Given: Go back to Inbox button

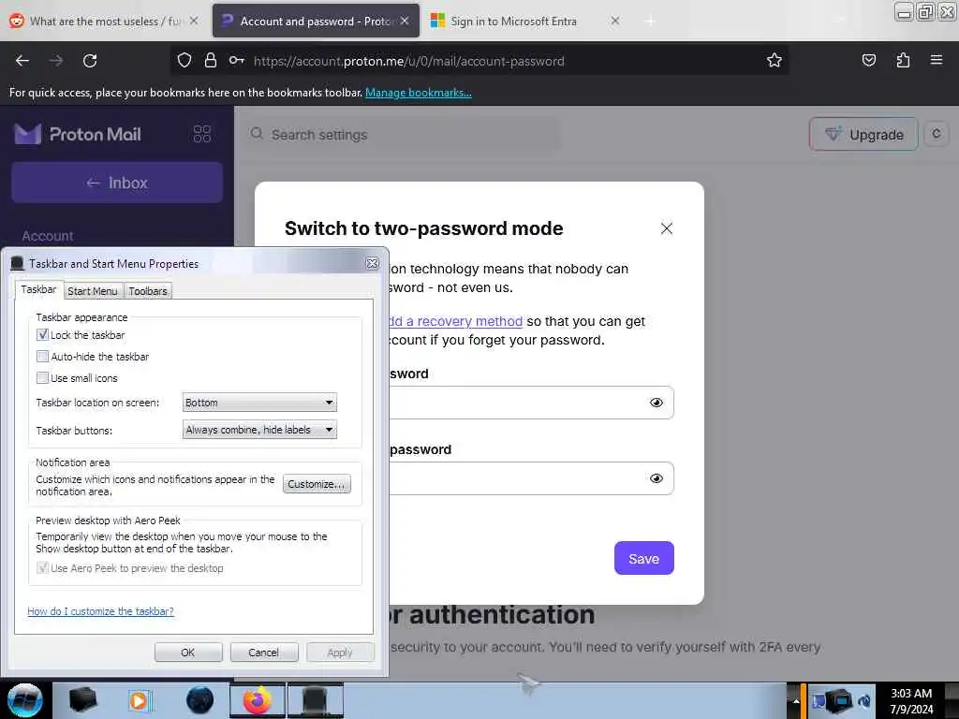Looking at the screenshot, I should 117,183.
